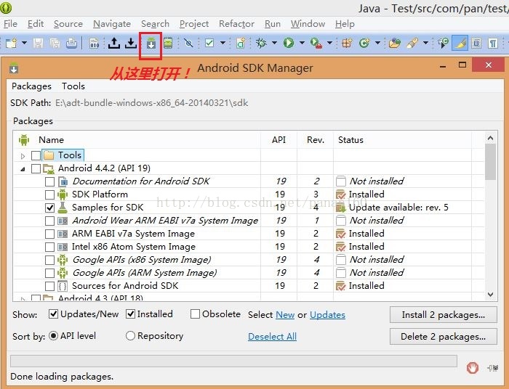Click the red stop hand icon
The width and height of the screenshot is (509, 389).
click(473, 368)
